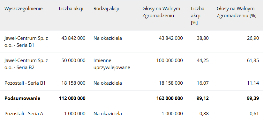Screen dimensions: 264x121
Task: Click the 0,88 share percentage cell
Action: click(204, 114)
